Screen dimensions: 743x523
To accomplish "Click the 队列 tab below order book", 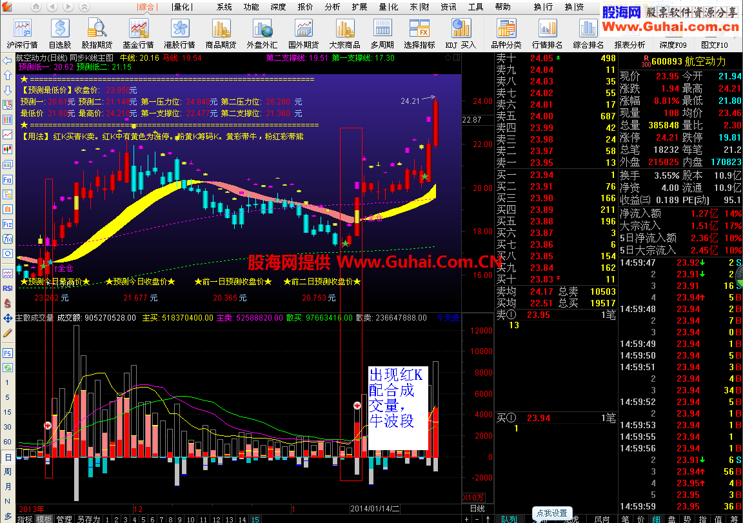I will point(509,519).
